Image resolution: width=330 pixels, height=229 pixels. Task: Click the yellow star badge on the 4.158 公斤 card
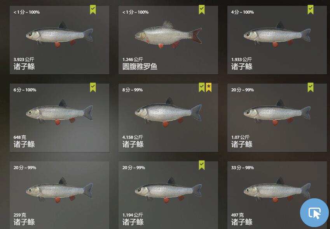pyautogui.click(x=209, y=87)
